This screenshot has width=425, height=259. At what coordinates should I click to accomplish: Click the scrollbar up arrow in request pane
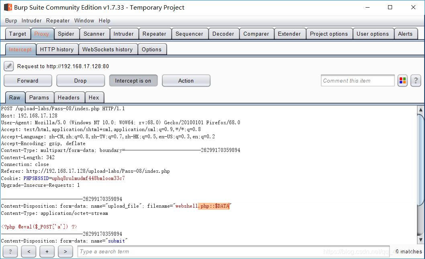pos(421,109)
